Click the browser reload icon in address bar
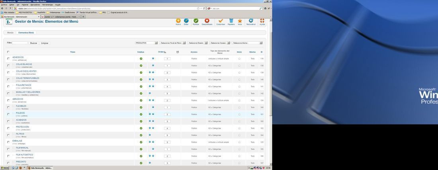Viewport: 438px width, 170px height. coord(204,8)
